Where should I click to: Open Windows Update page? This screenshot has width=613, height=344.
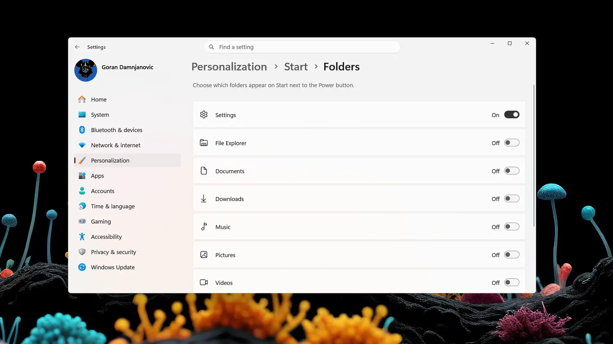(128, 267)
